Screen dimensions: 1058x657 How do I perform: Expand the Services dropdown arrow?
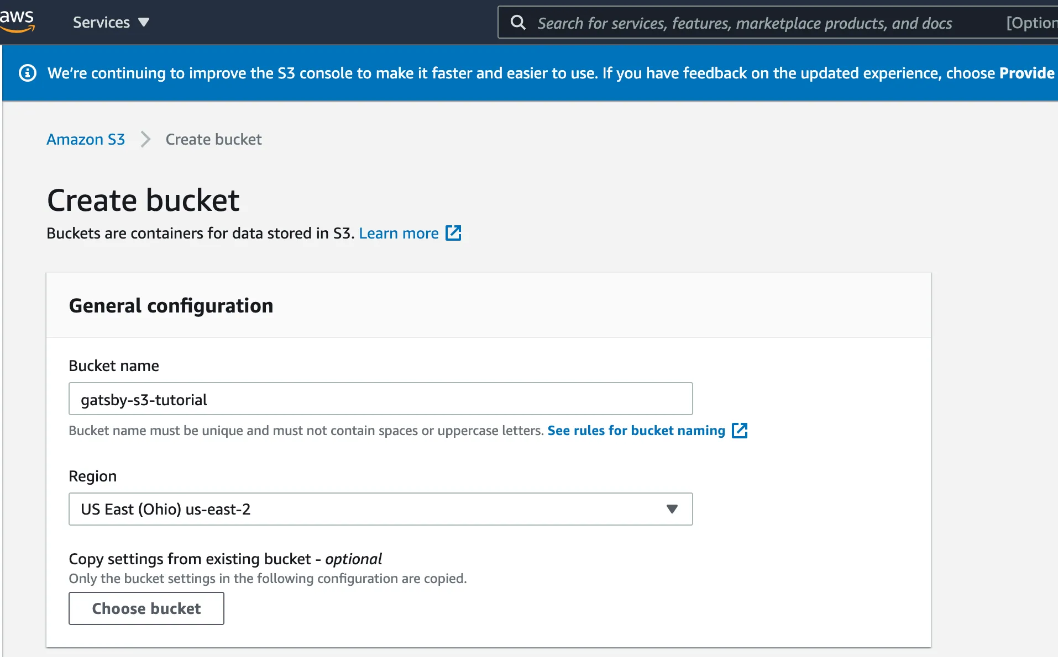click(x=144, y=23)
